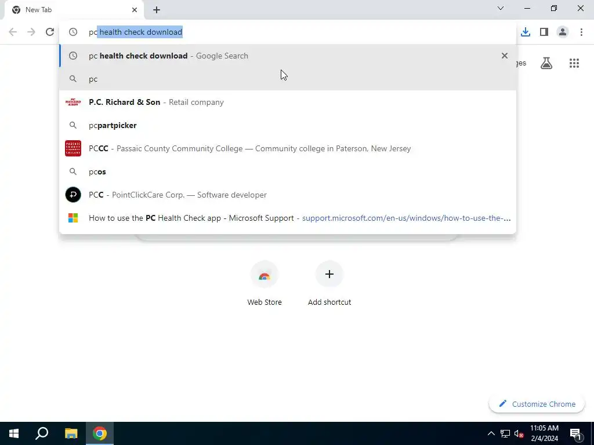
Task: Open Chrome downloads icon in toolbar
Action: click(525, 32)
